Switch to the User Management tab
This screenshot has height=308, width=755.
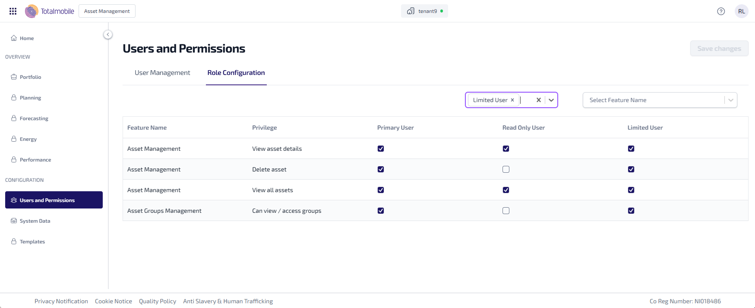coord(162,73)
